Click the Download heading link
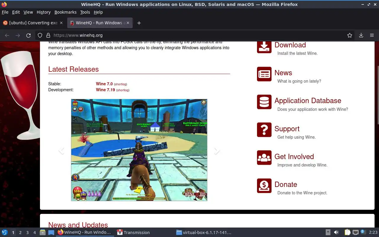 [290, 45]
